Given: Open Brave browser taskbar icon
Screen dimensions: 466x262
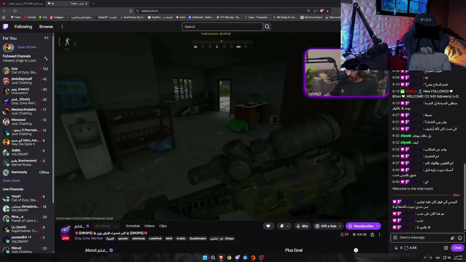Looking at the screenshot, I should point(221,258).
